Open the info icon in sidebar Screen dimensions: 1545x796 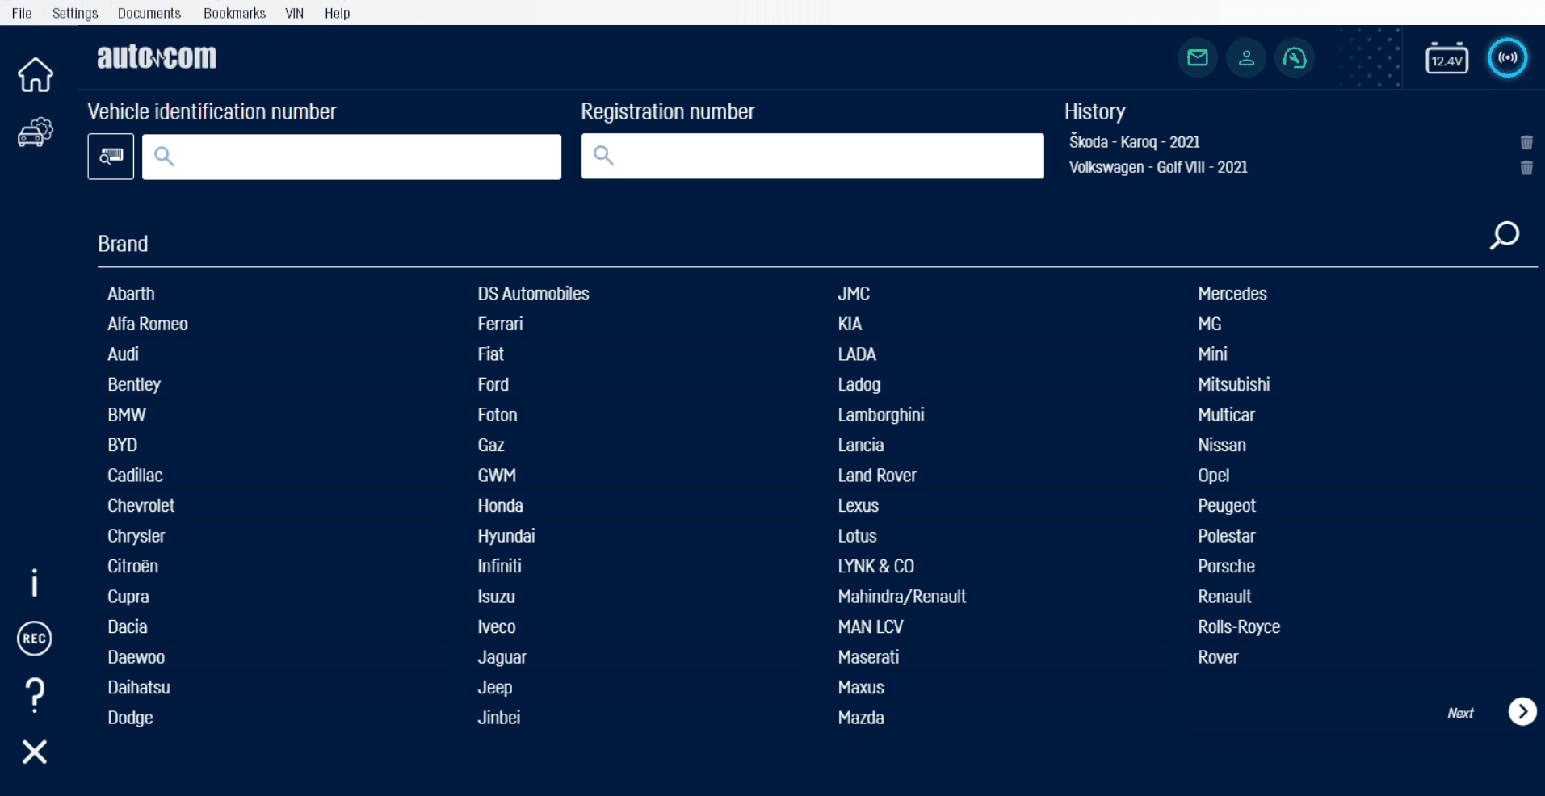pyautogui.click(x=34, y=583)
